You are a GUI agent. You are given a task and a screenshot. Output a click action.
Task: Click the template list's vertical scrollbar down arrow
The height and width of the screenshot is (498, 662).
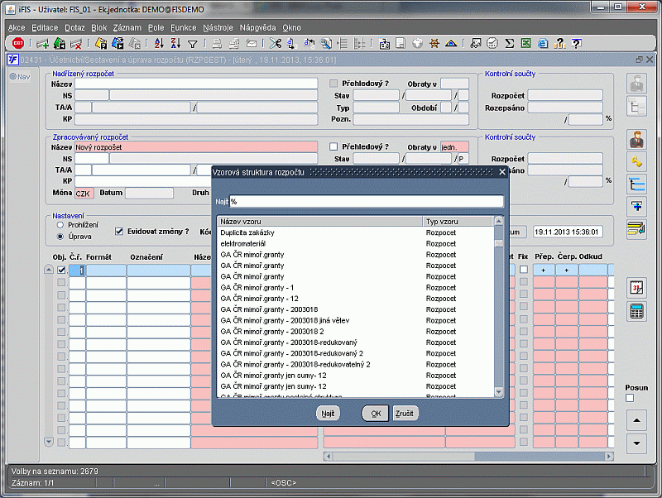click(x=498, y=392)
